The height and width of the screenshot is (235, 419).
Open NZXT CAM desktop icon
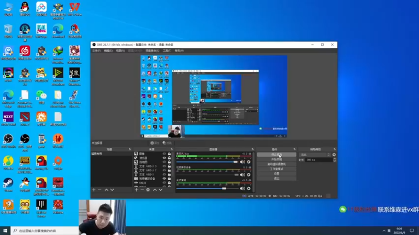pyautogui.click(x=8, y=119)
